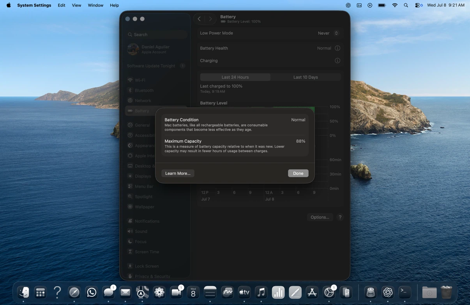Click the help question mark button
Viewport: 470px width, 305px height.
(x=340, y=217)
